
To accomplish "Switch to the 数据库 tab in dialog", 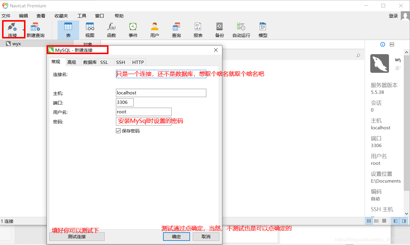I will point(90,62).
